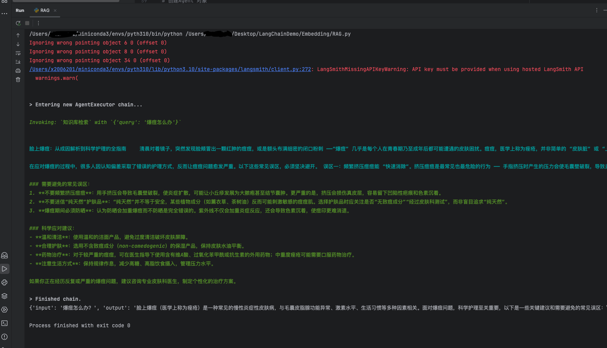Clear all console output with trash icon
Viewport: 607px width, 348px height.
point(18,80)
